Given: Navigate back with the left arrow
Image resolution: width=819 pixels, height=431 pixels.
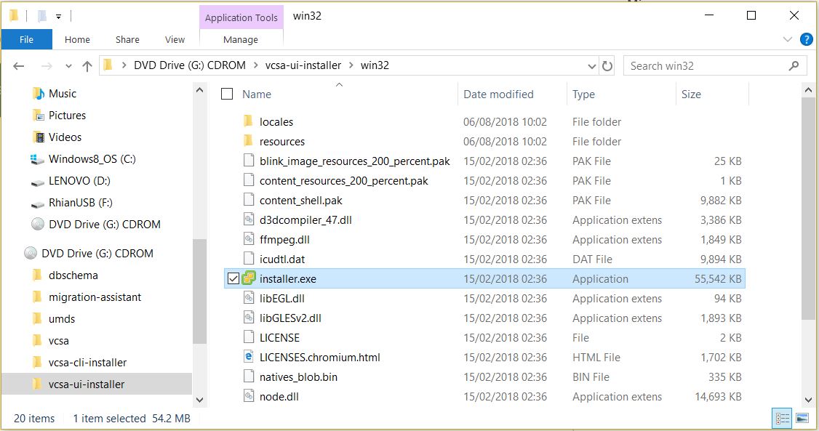Looking at the screenshot, I should pyautogui.click(x=19, y=65).
